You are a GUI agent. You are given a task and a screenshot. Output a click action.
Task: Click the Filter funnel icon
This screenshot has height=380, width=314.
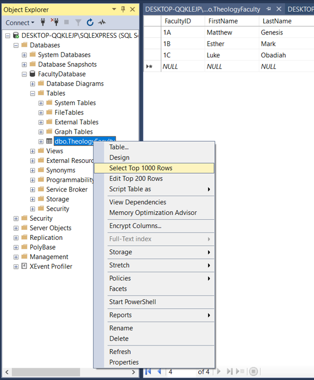78,22
